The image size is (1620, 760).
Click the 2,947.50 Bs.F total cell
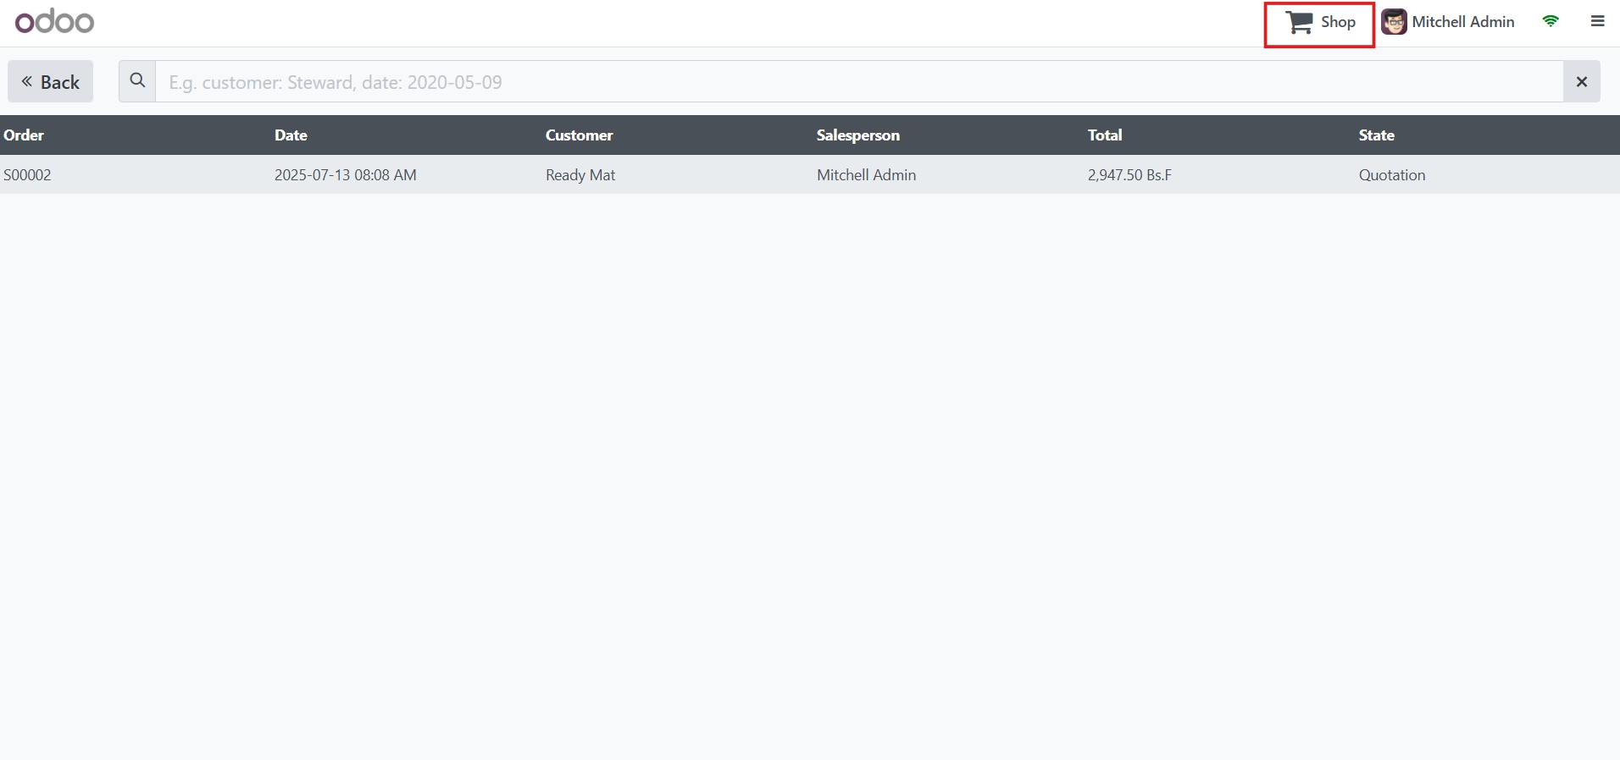1129,175
